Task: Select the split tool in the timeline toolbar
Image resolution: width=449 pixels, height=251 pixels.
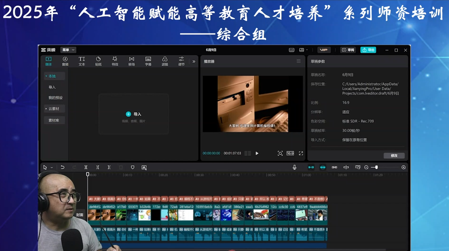Action: 86,167
